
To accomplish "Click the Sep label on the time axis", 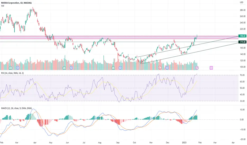I will tap(118, 143).
